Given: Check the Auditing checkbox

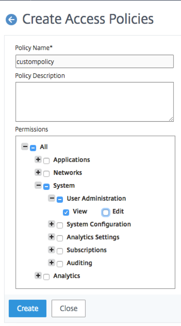Looking at the screenshot, I should click(60, 264).
